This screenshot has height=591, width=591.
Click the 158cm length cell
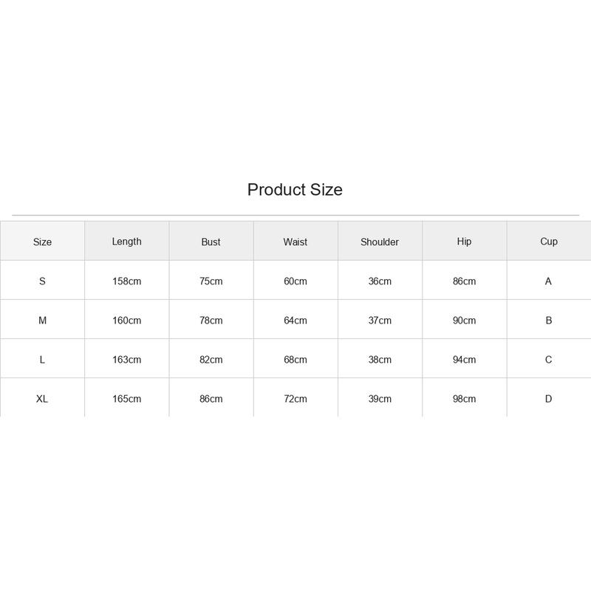pos(126,281)
